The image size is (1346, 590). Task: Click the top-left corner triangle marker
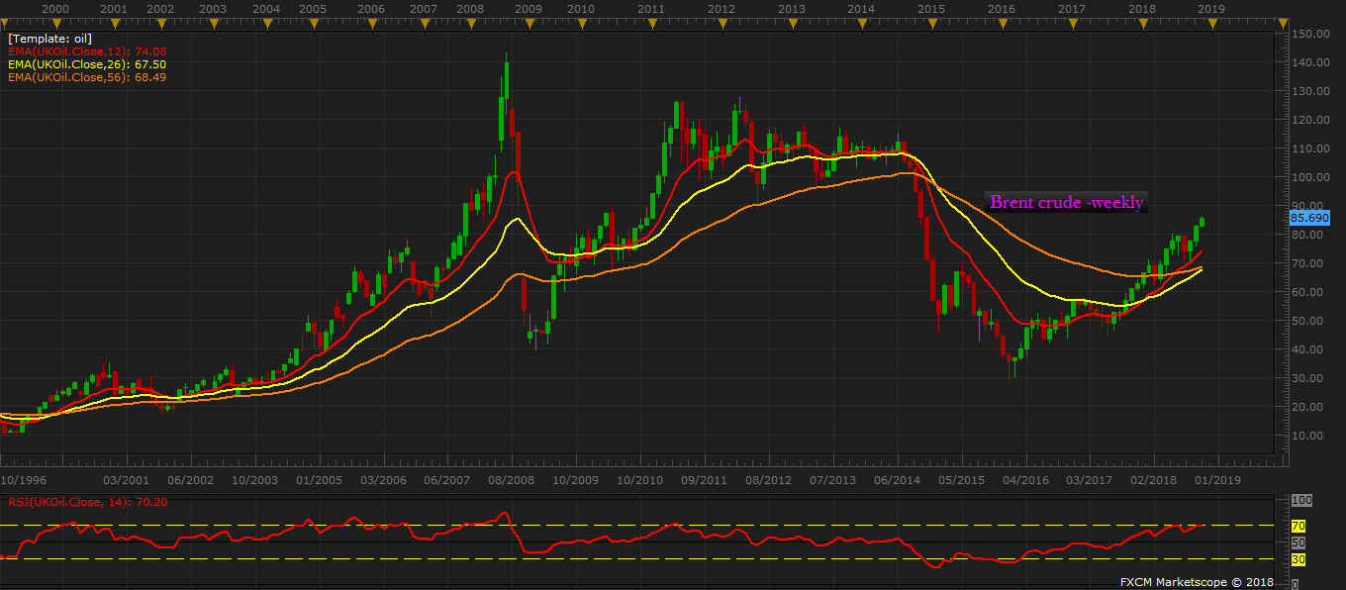click(x=5, y=23)
